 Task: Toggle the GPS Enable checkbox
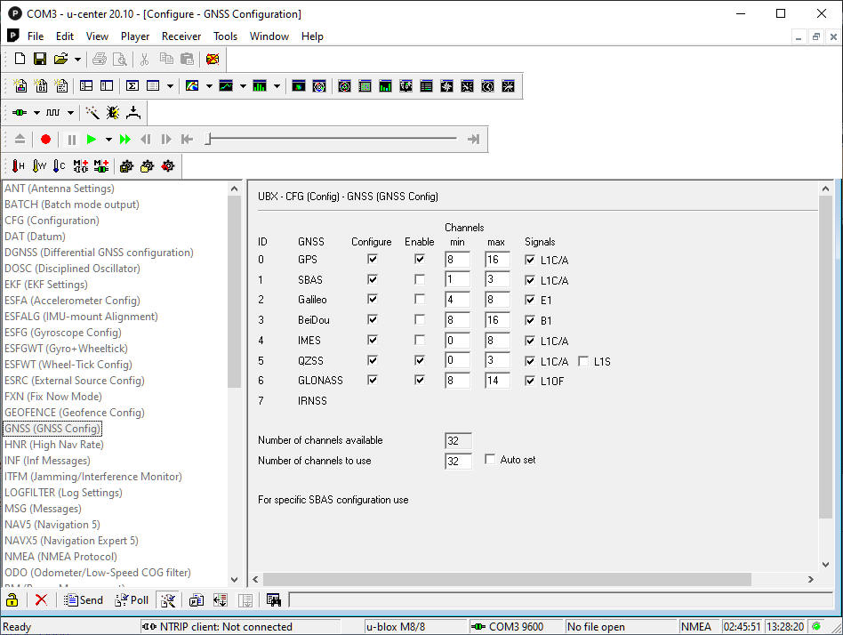click(x=420, y=259)
